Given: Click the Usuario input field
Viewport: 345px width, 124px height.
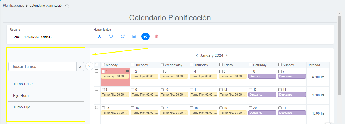Looking at the screenshot, I should pos(48,37).
